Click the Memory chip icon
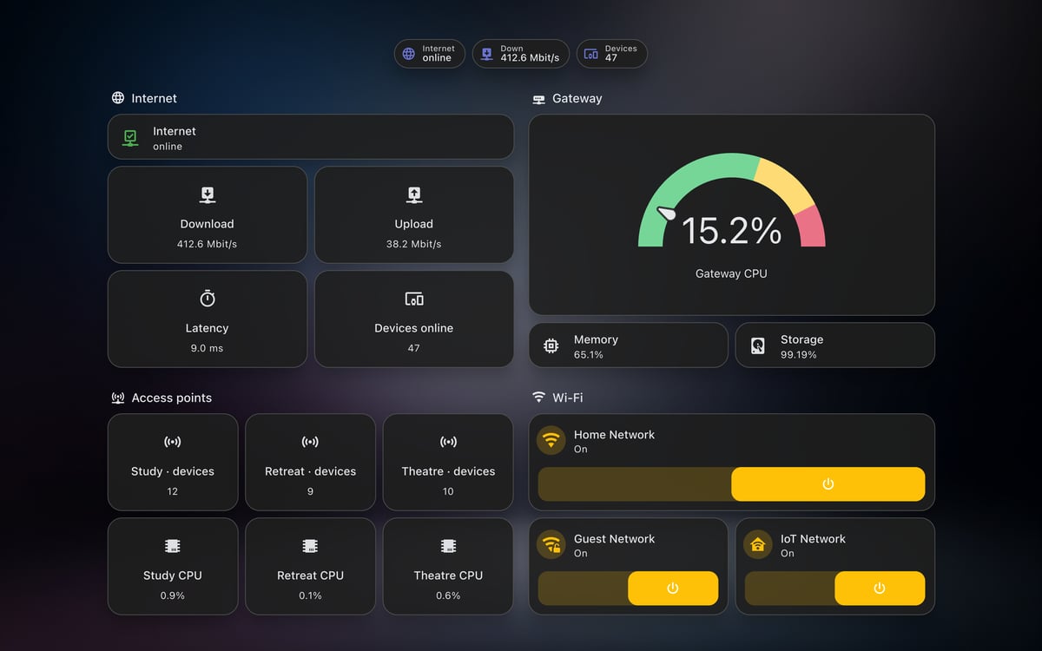 click(x=551, y=345)
